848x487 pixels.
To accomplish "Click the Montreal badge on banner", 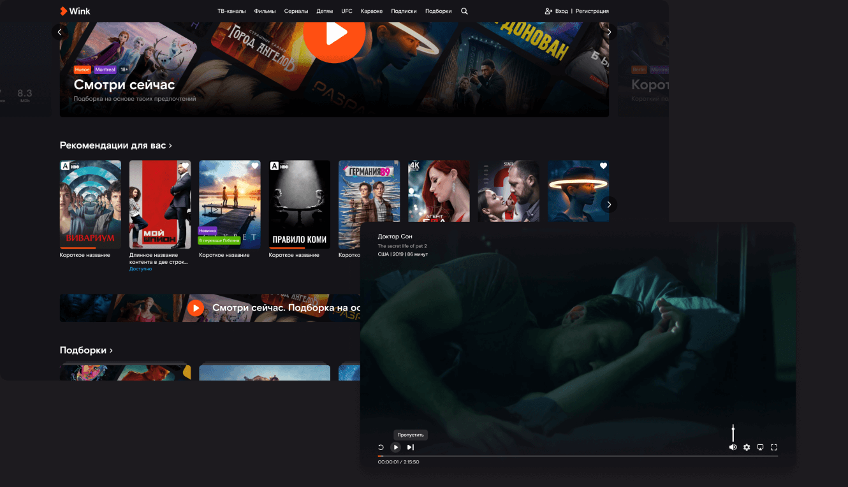I will (x=105, y=69).
